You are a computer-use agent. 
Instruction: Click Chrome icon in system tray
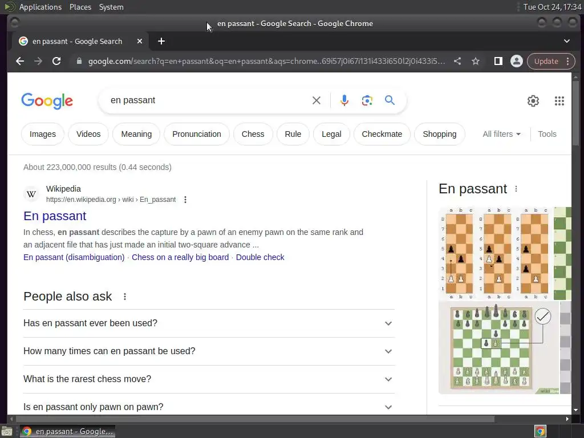540,431
